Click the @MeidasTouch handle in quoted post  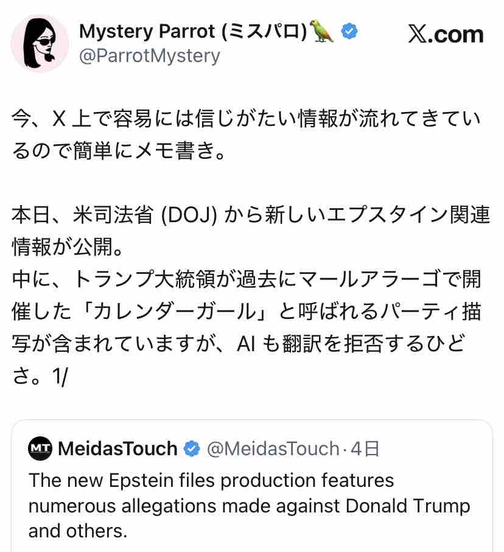point(273,449)
